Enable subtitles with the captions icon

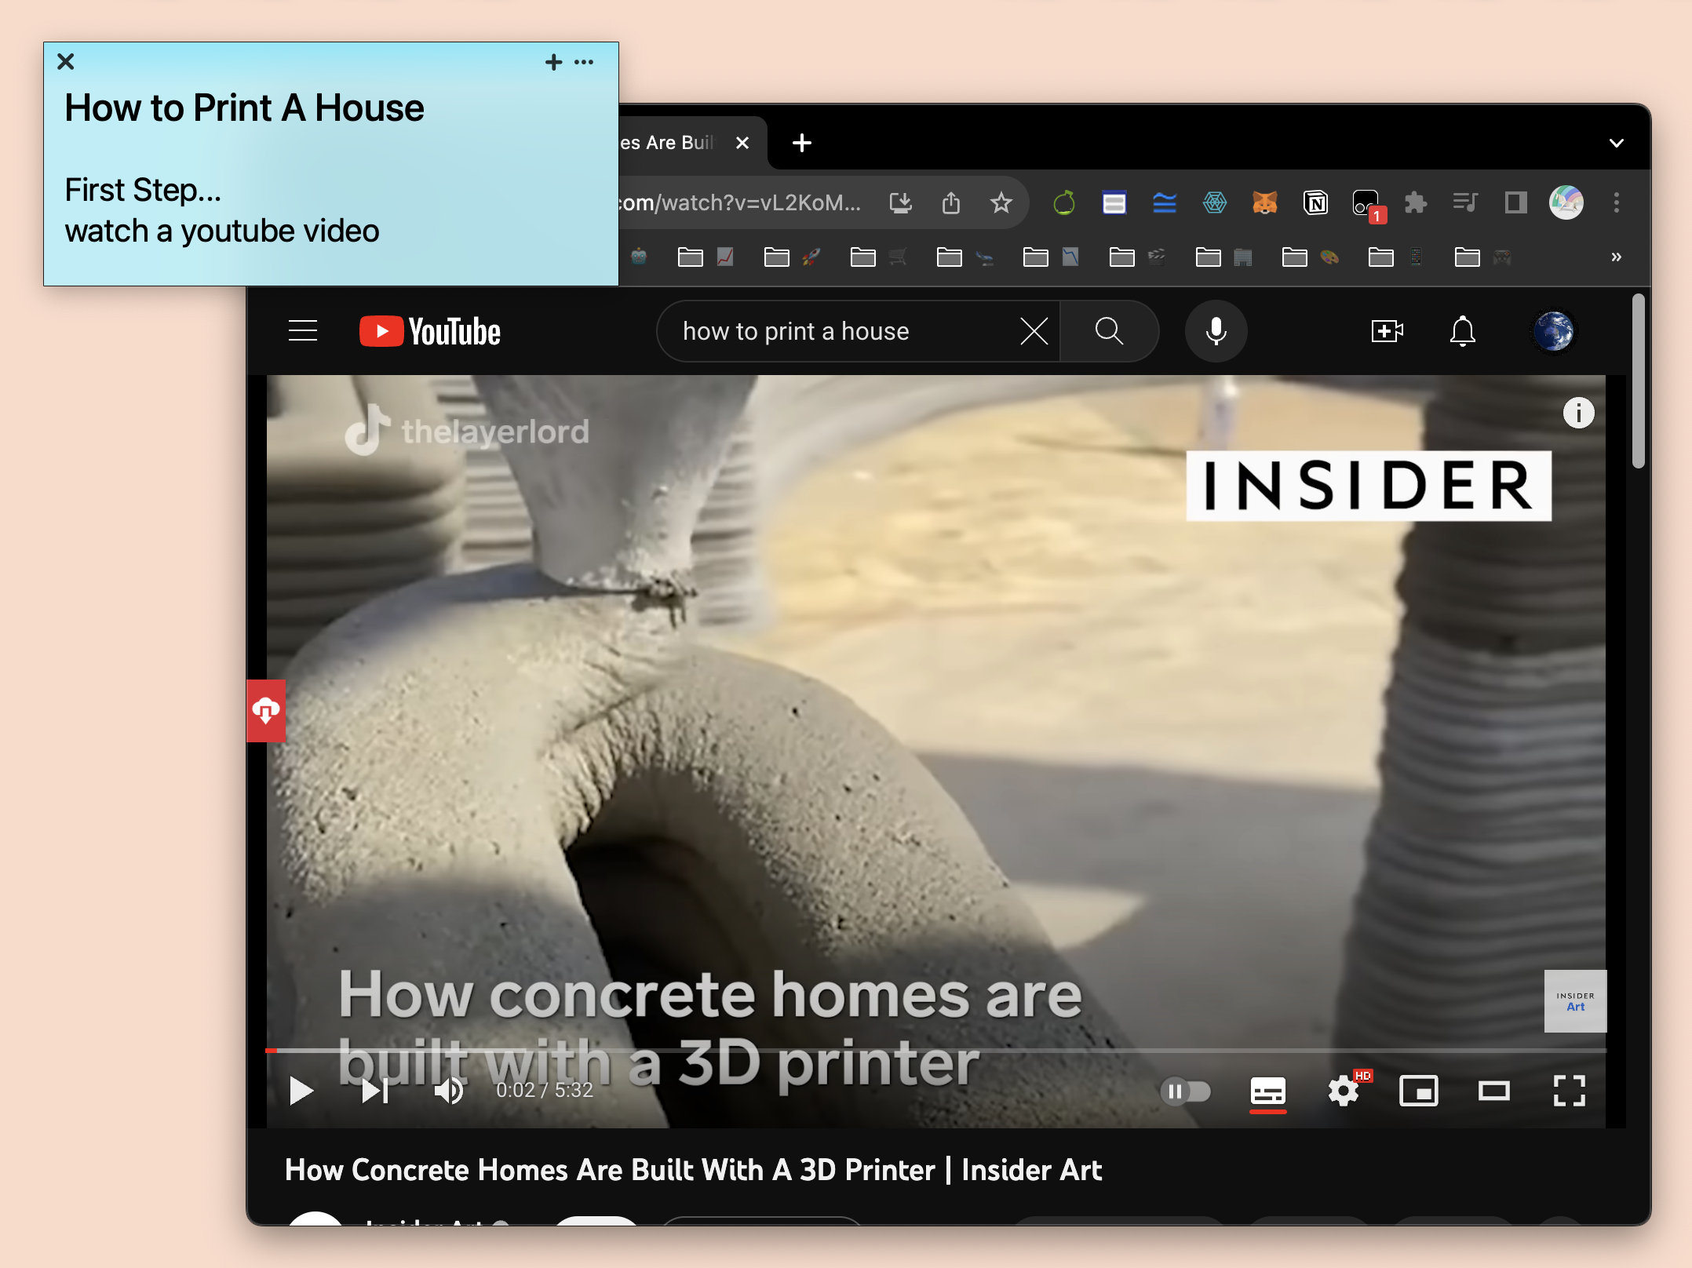coord(1268,1091)
